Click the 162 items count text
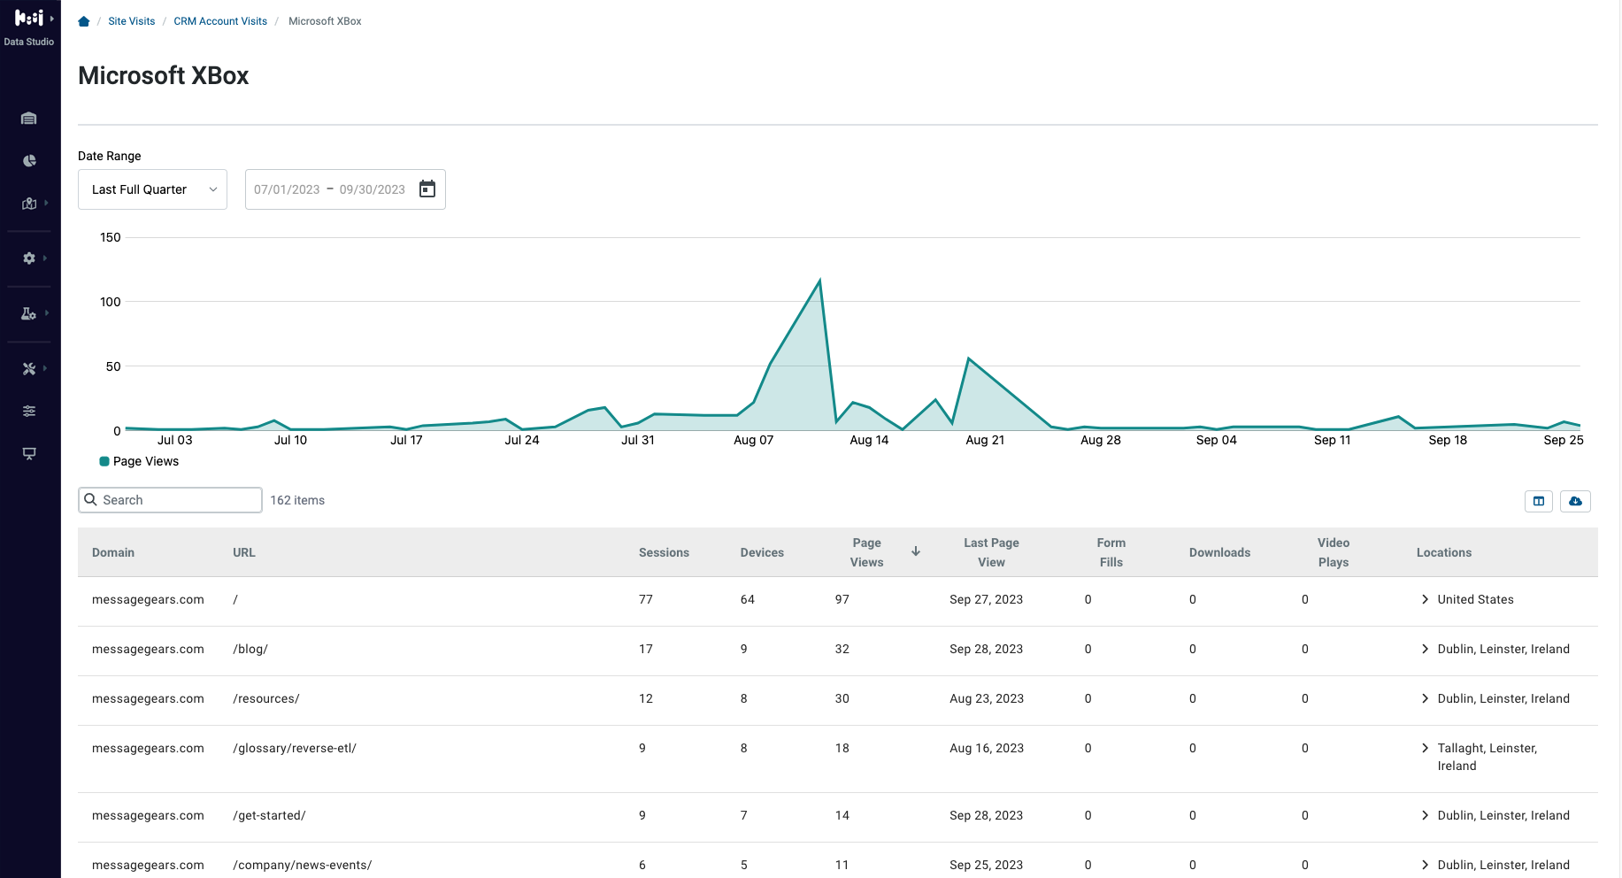Image resolution: width=1622 pixels, height=878 pixels. [297, 500]
